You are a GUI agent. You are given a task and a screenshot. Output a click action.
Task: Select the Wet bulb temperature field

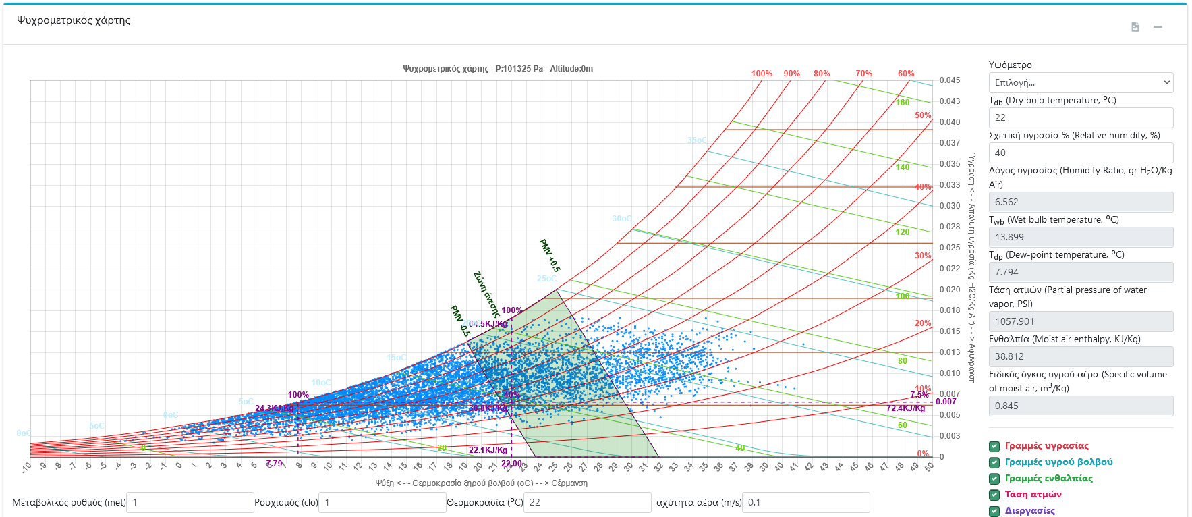coord(1081,237)
